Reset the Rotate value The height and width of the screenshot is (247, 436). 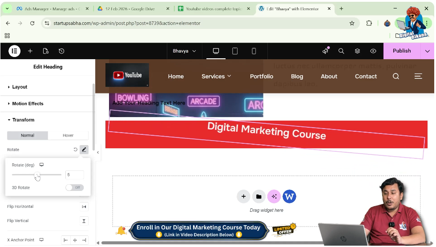pyautogui.click(x=75, y=150)
